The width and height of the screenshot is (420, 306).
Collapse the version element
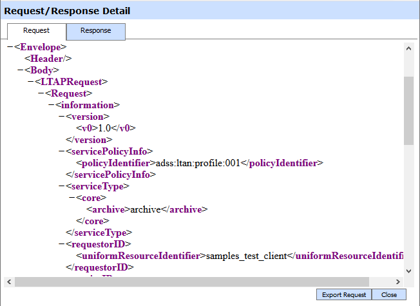click(x=61, y=117)
